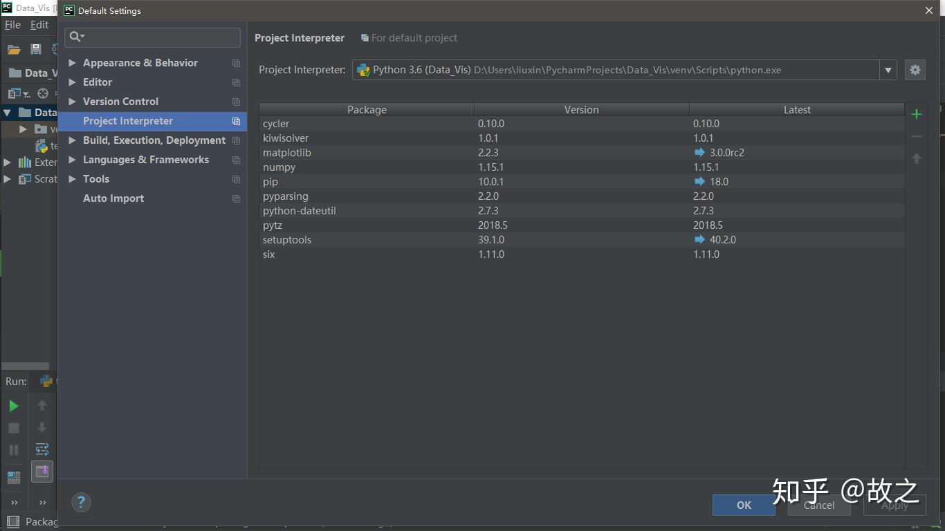
Task: Open the interpreter gear settings icon
Action: point(915,70)
